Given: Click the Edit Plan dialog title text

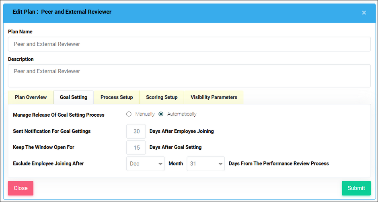Looking at the screenshot, I should pyautogui.click(x=62, y=12).
